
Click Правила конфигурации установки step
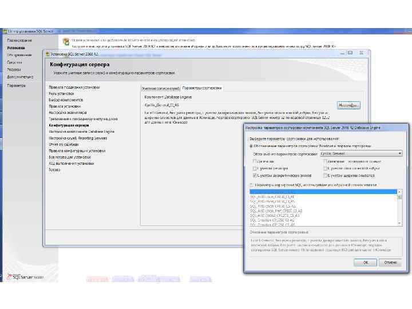[x=77, y=151]
